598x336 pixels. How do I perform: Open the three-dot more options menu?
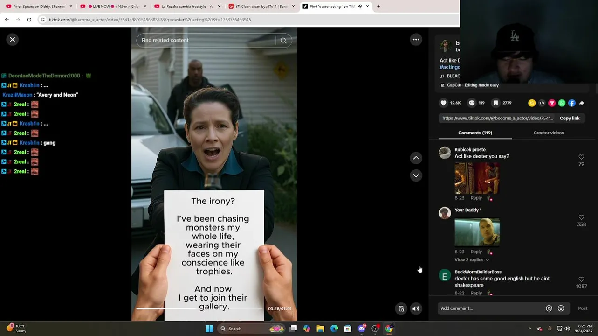click(x=416, y=40)
